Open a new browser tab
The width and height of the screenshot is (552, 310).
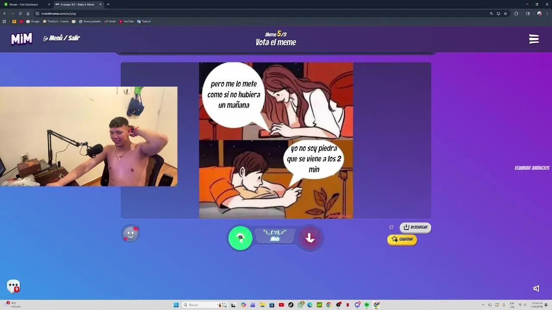point(108,4)
